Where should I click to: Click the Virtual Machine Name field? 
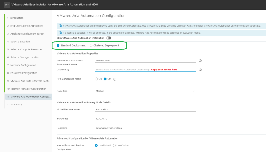(x=145, y=109)
